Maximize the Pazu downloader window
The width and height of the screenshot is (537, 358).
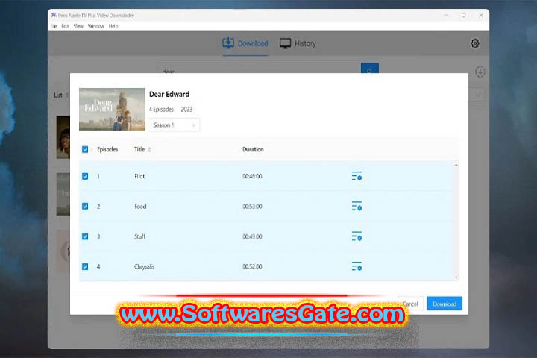tap(463, 16)
